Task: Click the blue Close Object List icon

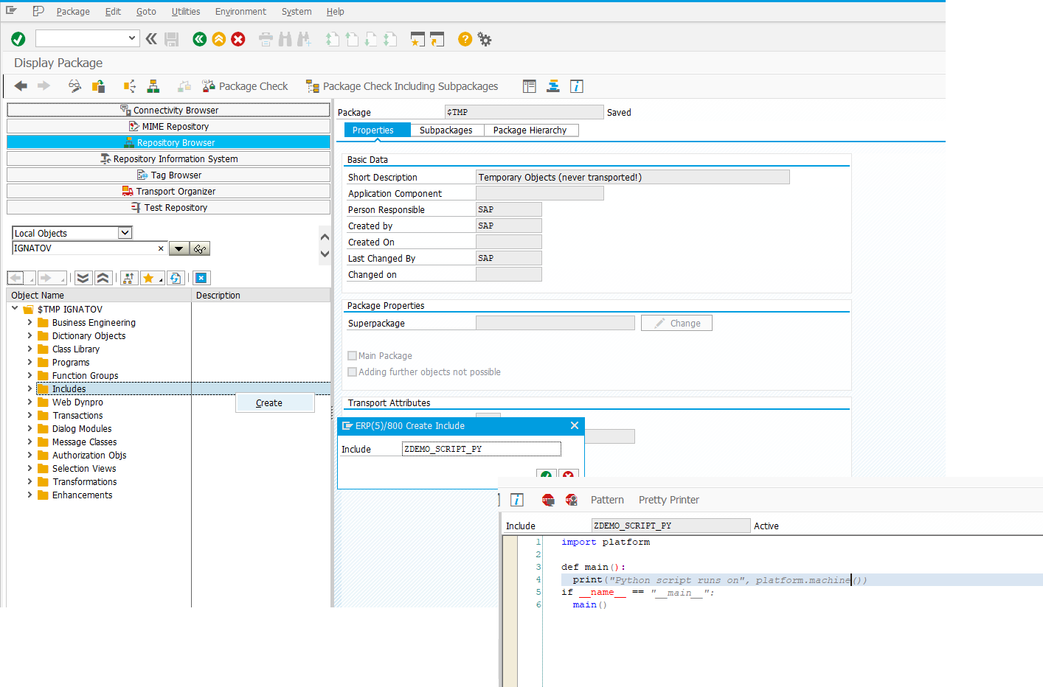Action: tap(201, 278)
